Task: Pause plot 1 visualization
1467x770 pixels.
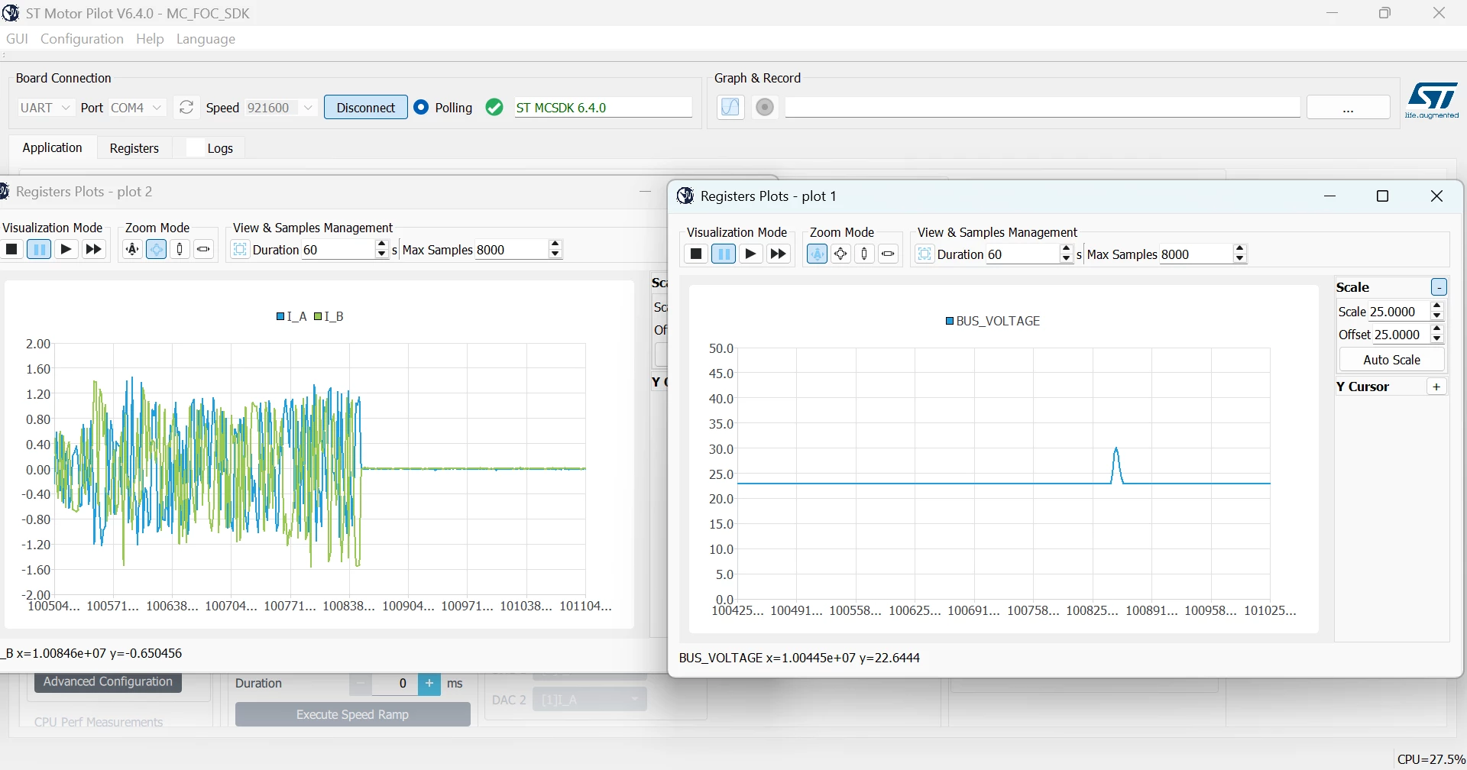Action: pyautogui.click(x=724, y=254)
